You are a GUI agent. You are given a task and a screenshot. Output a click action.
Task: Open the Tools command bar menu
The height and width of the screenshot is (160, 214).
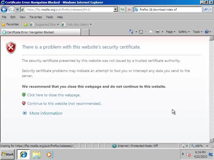click(x=197, y=32)
